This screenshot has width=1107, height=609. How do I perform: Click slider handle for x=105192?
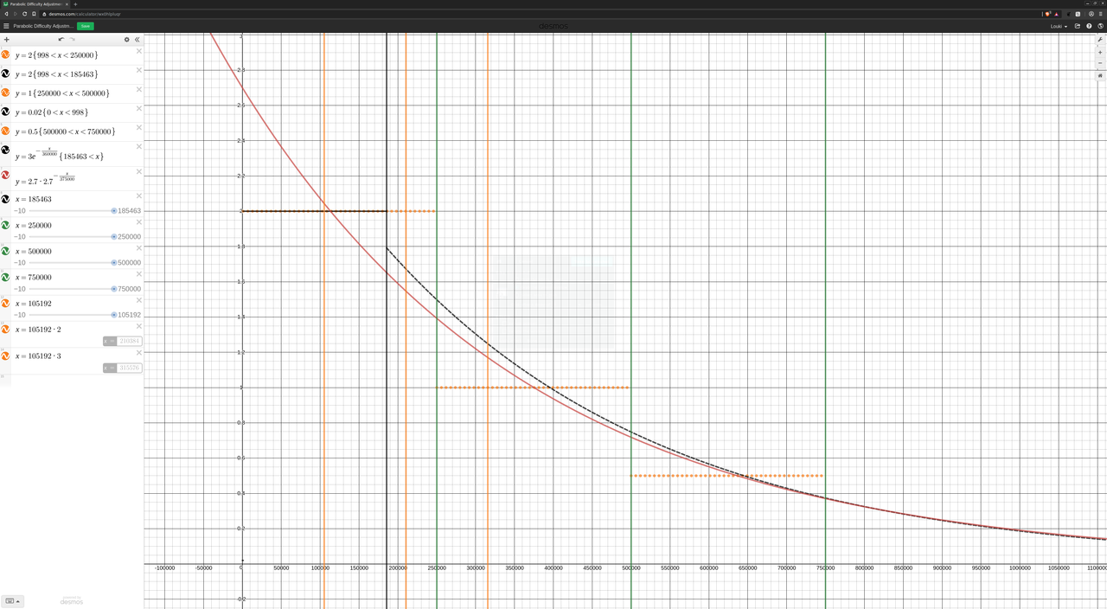click(x=114, y=315)
